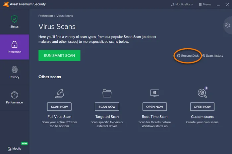Start Targeted Scan with Scan Now
Screen dimensions: 232x154
click(x=107, y=107)
